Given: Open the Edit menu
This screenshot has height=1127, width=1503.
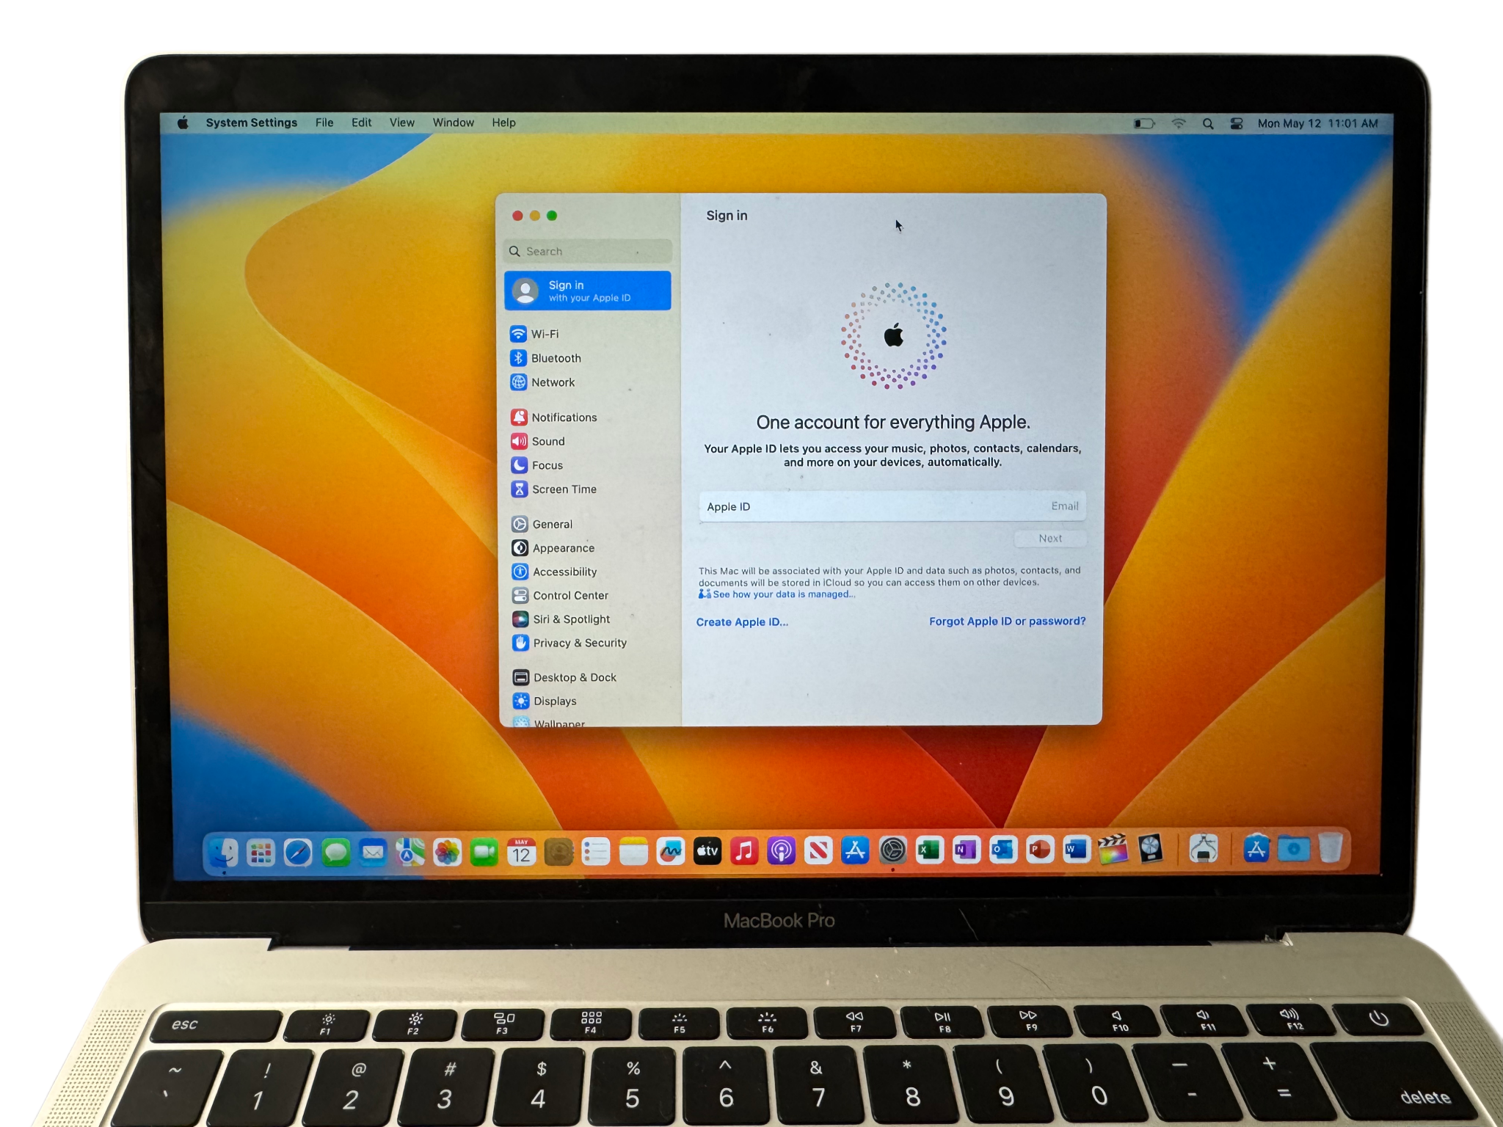Looking at the screenshot, I should pos(361,123).
